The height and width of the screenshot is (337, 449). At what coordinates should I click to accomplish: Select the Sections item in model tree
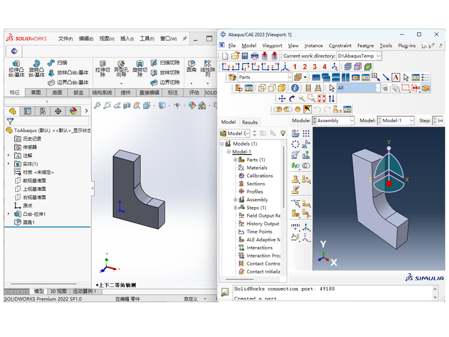pos(256,184)
